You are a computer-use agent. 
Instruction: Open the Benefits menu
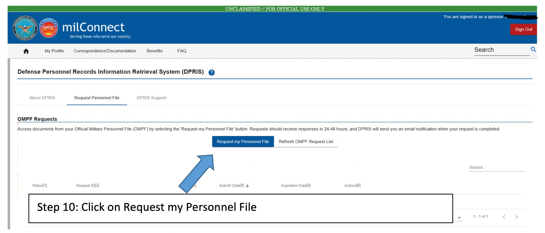pyautogui.click(x=155, y=51)
